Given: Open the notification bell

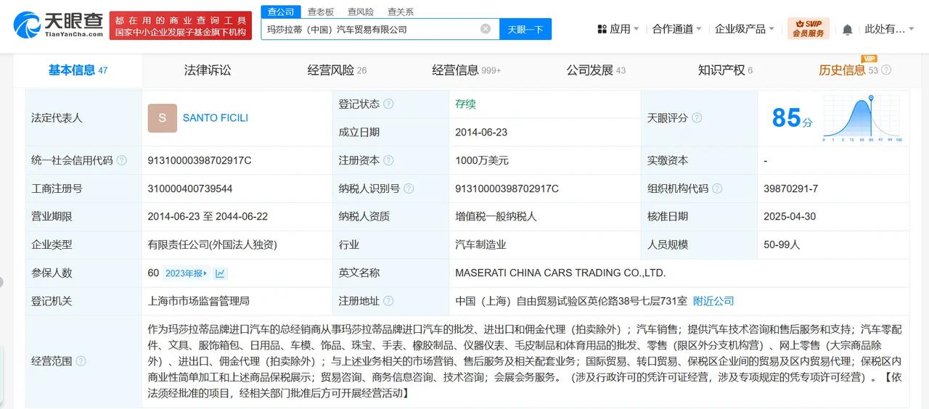Looking at the screenshot, I should coord(847,30).
